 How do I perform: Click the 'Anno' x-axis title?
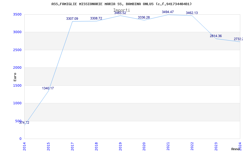pyautogui.click(x=236, y=149)
